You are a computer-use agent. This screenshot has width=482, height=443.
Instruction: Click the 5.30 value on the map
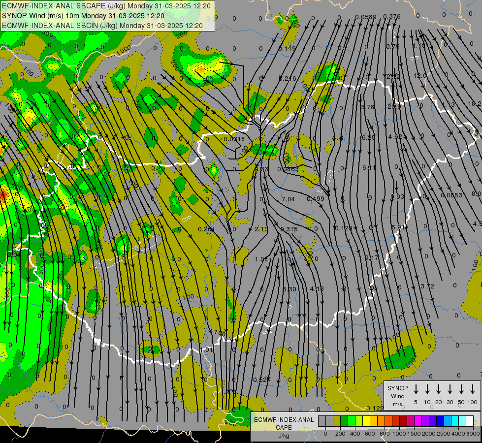(289, 289)
